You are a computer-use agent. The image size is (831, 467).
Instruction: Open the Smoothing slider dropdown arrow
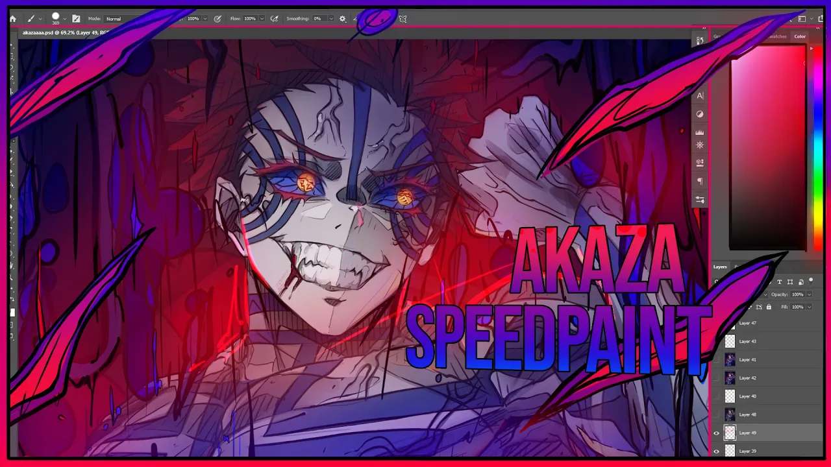[331, 19]
